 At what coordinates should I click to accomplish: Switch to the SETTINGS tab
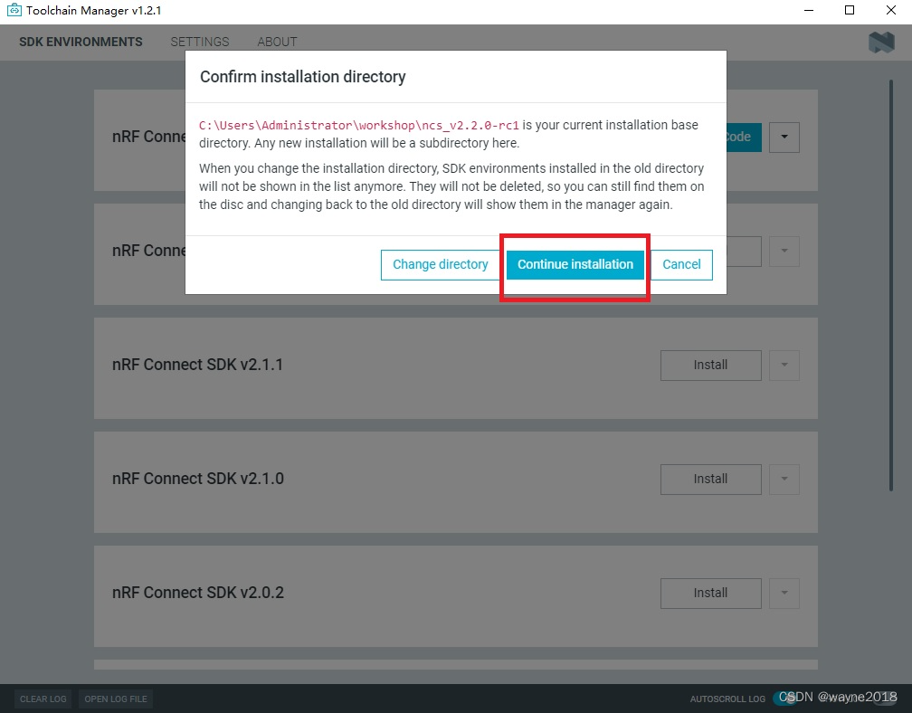coord(199,42)
